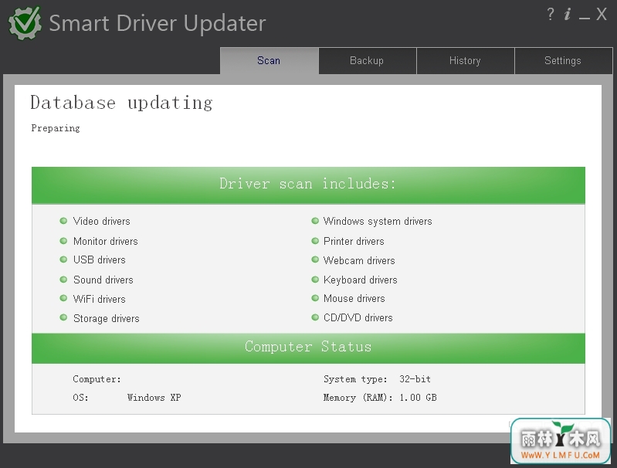This screenshot has height=468, width=617.
Task: Click the "32-bit" system type value
Action: pos(415,379)
